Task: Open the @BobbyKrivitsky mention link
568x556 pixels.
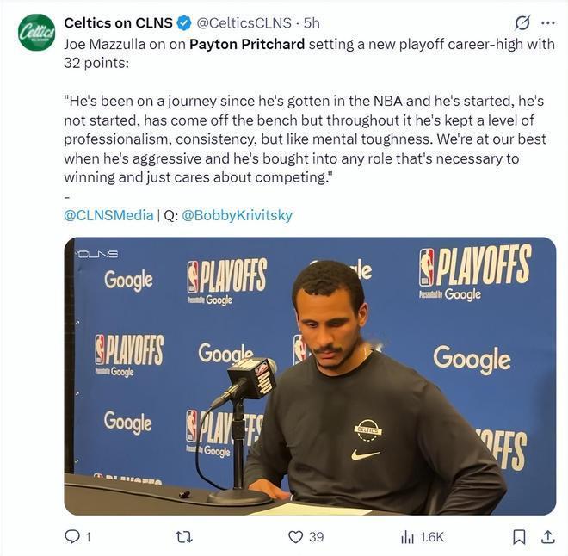Action: point(237,215)
